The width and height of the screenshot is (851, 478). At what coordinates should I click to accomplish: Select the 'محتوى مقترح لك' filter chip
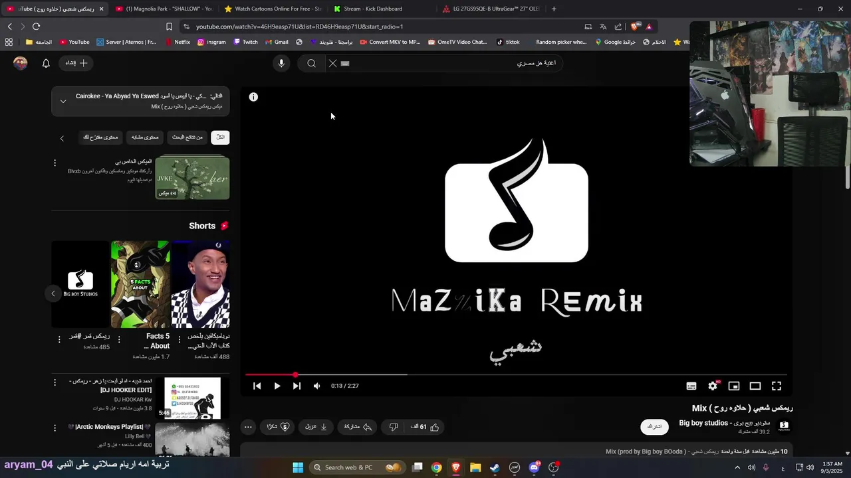pos(100,137)
